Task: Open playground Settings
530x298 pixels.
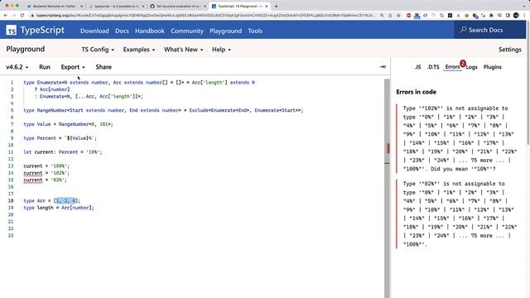Action: click(x=510, y=50)
